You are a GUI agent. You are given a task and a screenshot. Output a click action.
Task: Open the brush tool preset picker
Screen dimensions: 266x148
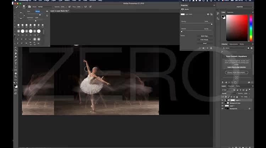tap(24, 7)
